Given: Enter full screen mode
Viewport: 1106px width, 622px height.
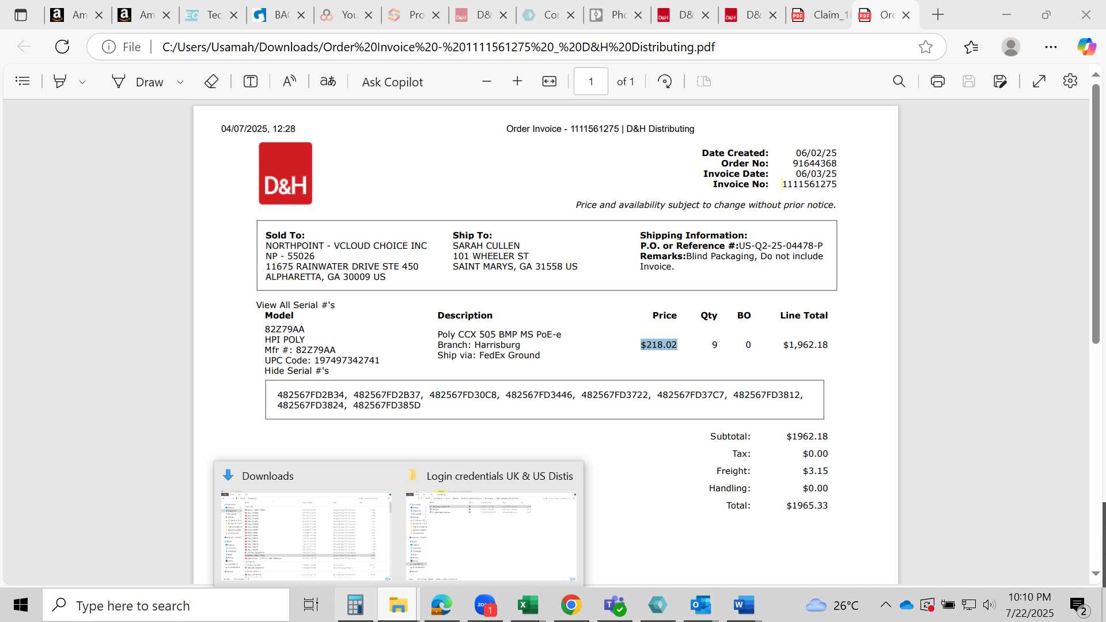Looking at the screenshot, I should pos(1039,81).
